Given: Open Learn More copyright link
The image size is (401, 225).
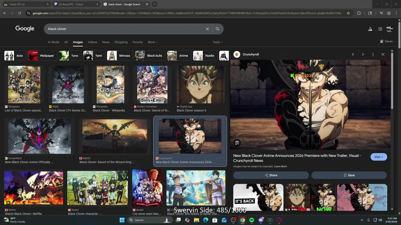Looking at the screenshot, I should point(280,167).
